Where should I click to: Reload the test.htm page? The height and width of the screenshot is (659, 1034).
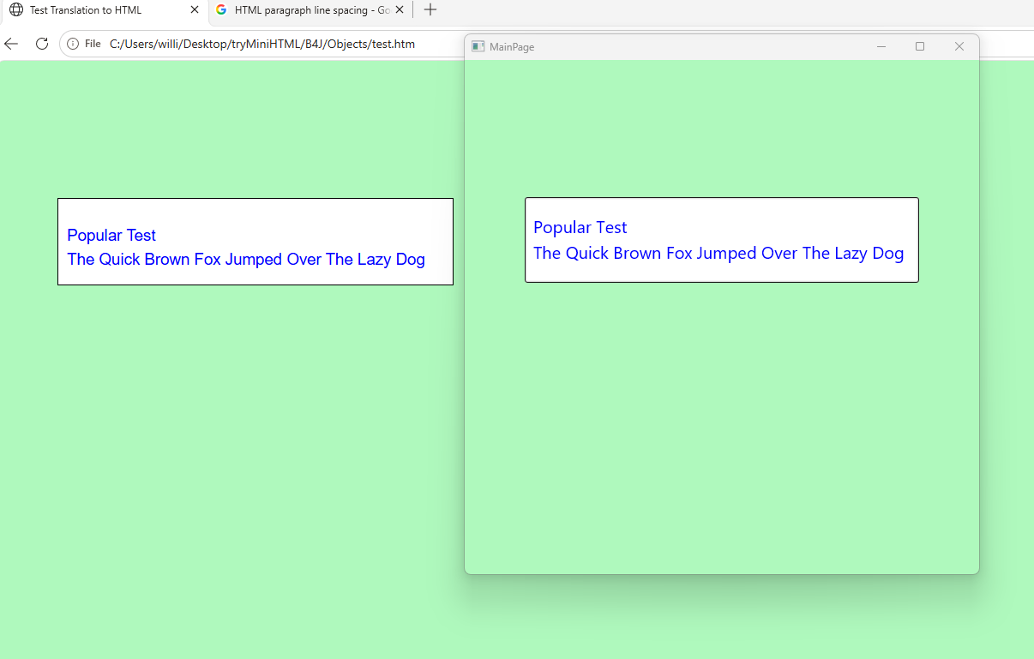(41, 44)
